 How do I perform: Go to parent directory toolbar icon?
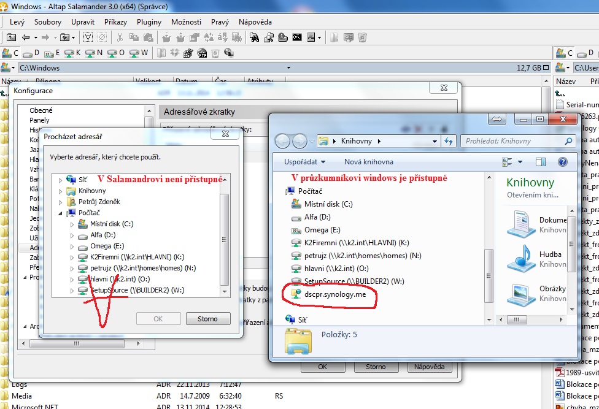click(12, 37)
